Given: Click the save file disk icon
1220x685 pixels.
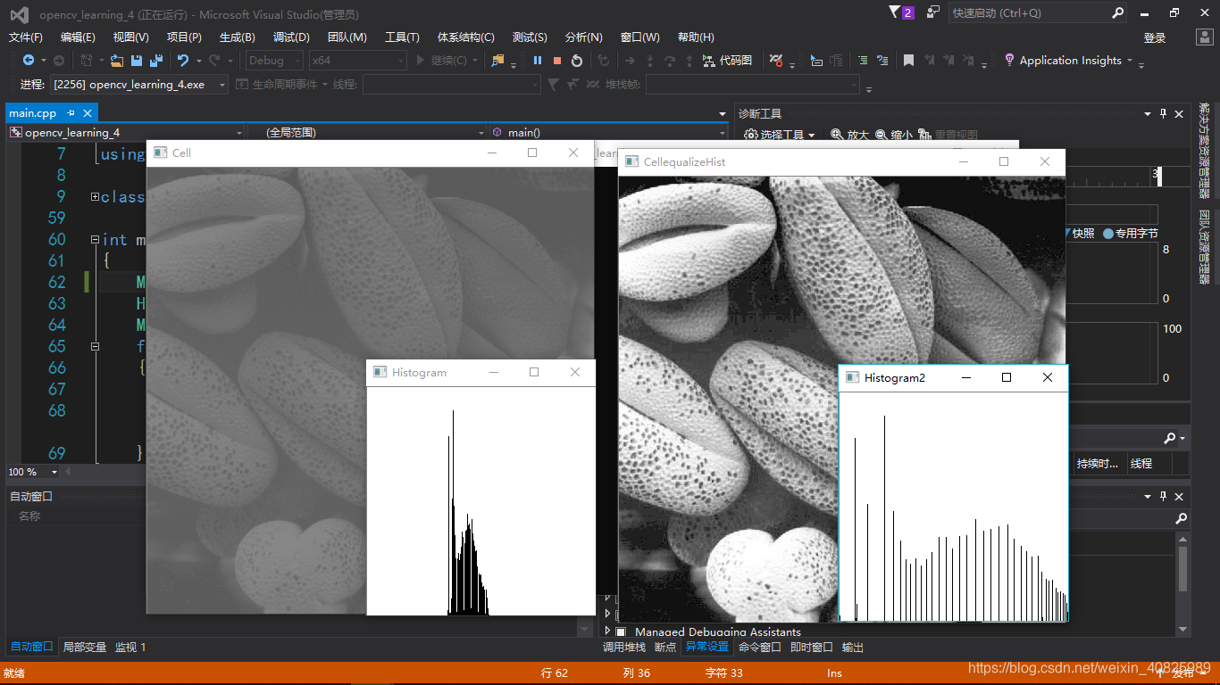Looking at the screenshot, I should (137, 61).
